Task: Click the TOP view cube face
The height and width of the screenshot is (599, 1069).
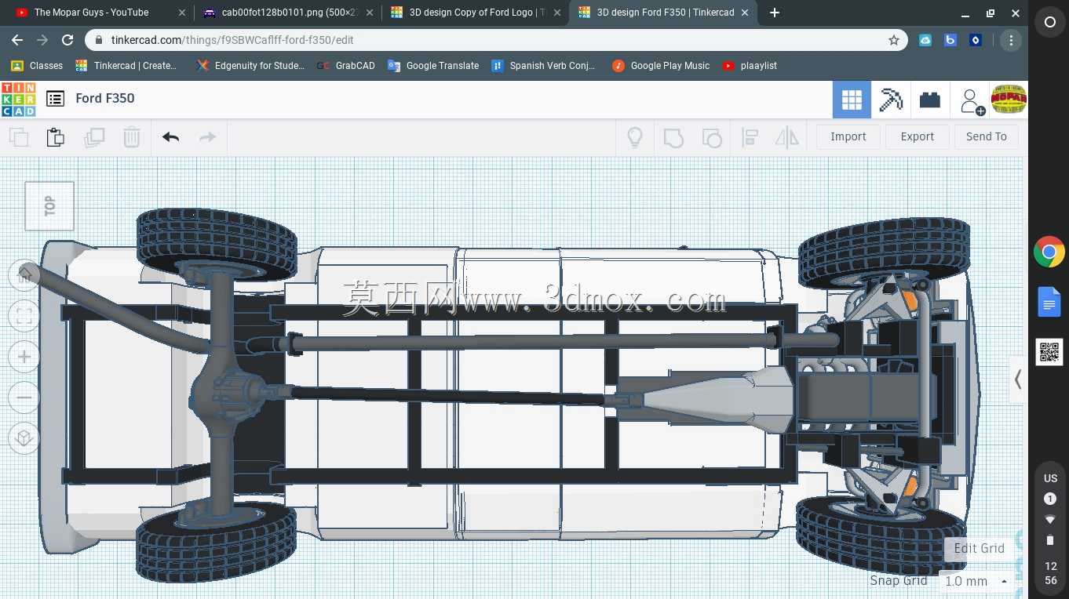Action: [x=49, y=206]
